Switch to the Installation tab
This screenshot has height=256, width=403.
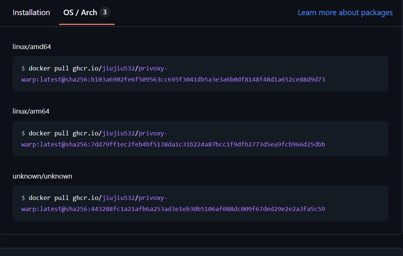click(31, 13)
